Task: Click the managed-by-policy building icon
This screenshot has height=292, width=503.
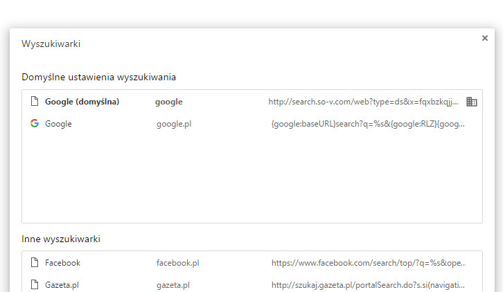Action: point(472,102)
